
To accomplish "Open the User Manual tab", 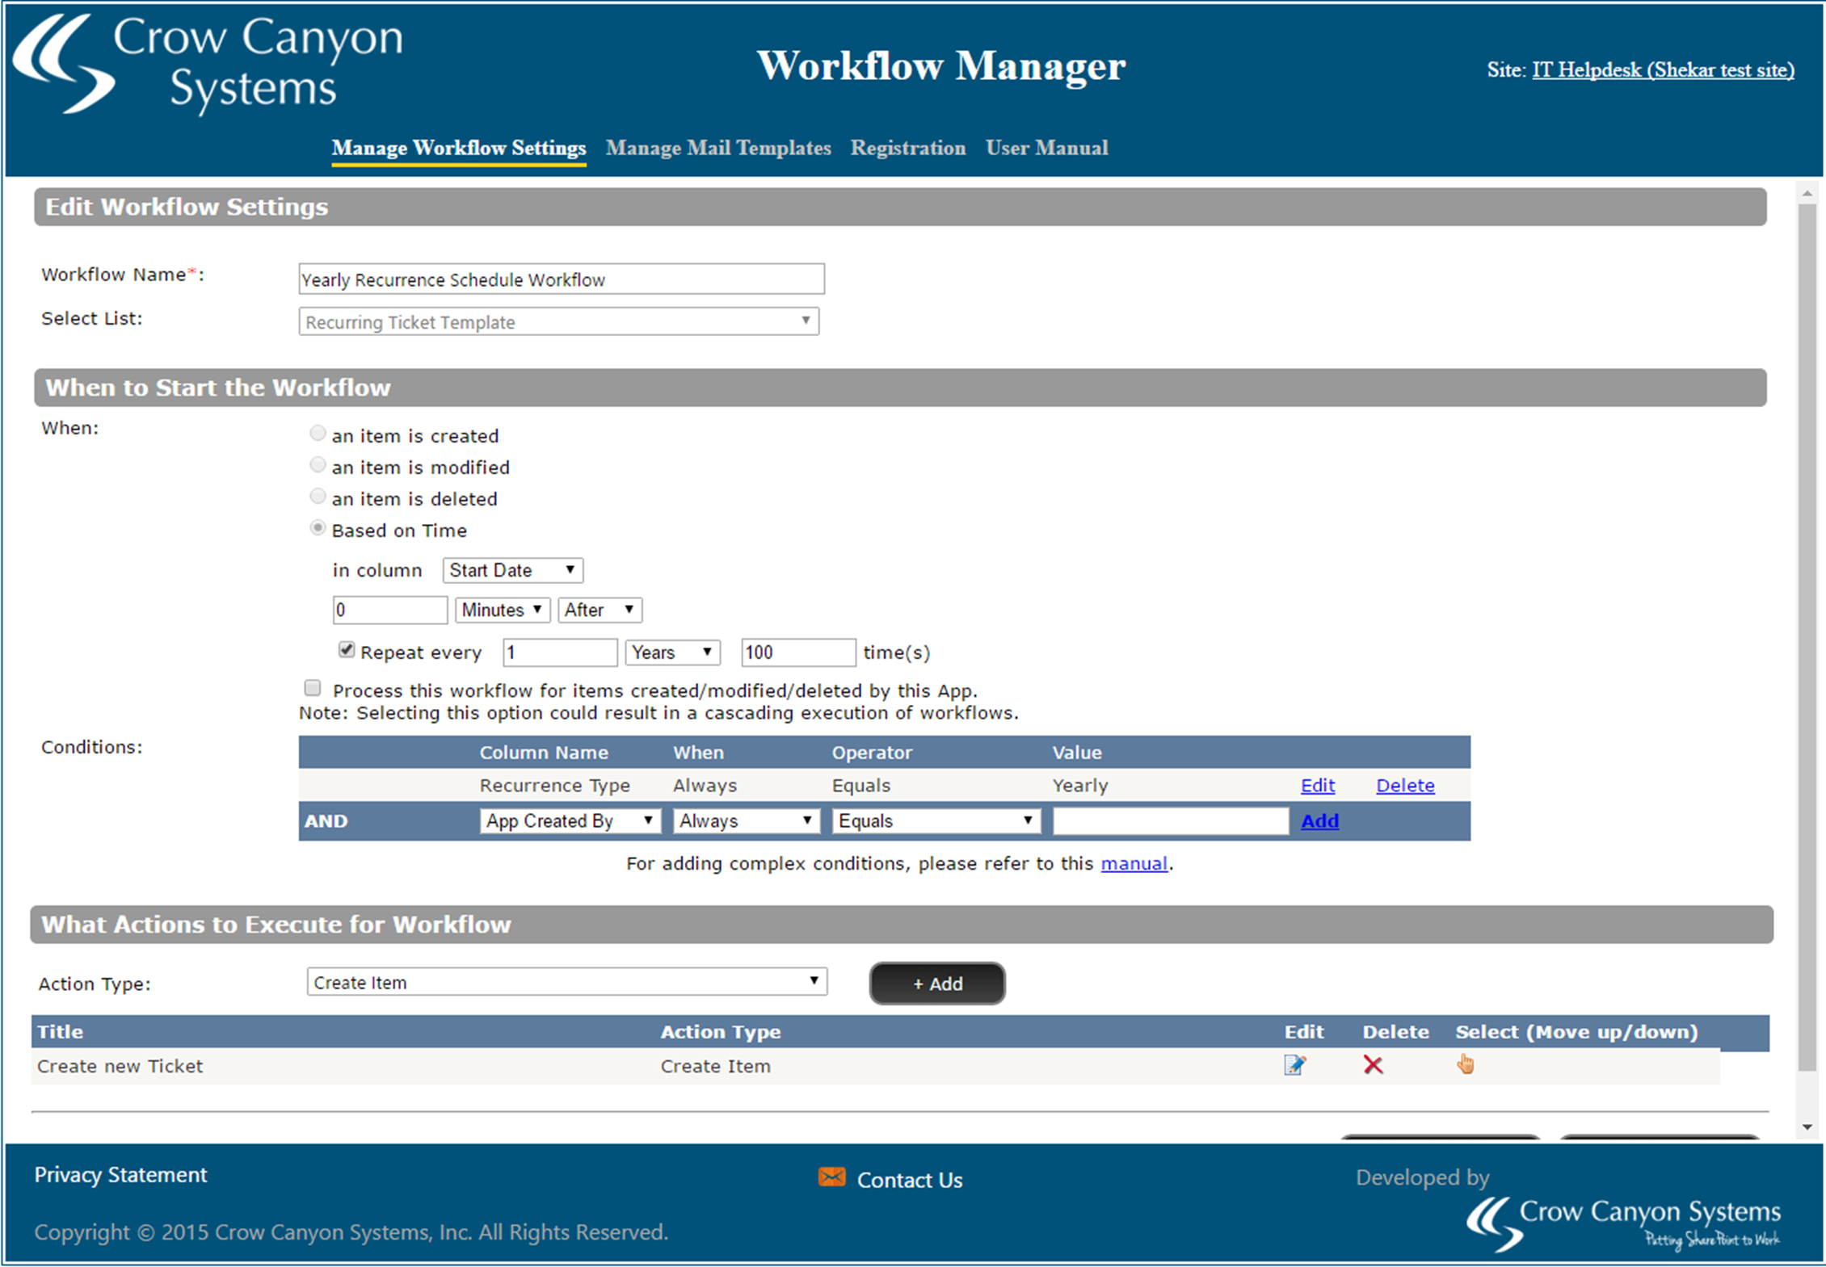I will coord(1046,148).
